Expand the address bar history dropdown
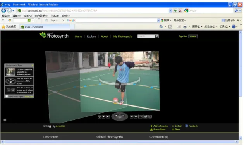The width and height of the screenshot is (244, 145). [x=170, y=10]
